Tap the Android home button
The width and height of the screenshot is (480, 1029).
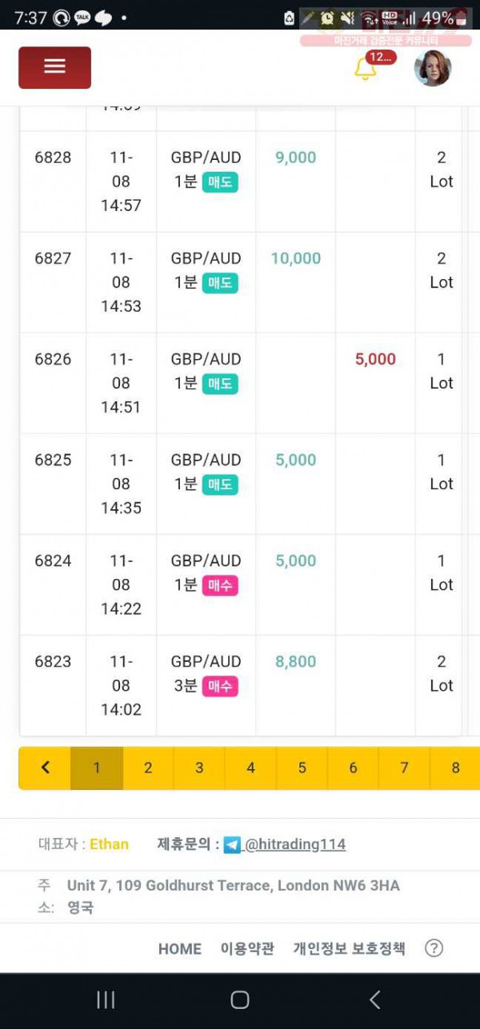coord(240,999)
